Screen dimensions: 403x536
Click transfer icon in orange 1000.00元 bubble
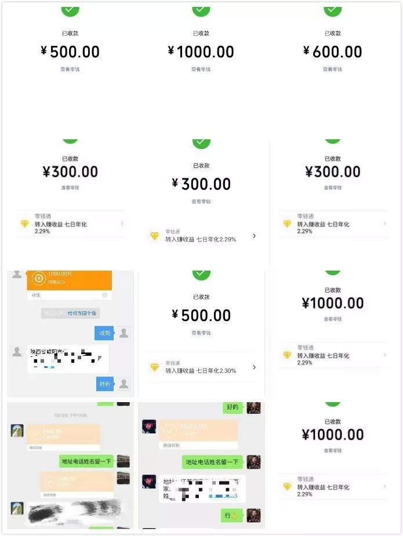click(39, 278)
